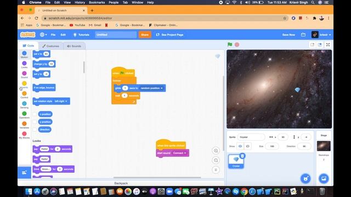Viewport: 351px width, 197px height.
Task: Open the Gmail bookmark
Action: 95,25
